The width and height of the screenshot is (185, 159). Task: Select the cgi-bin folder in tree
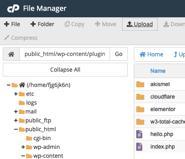pyautogui.click(x=42, y=138)
